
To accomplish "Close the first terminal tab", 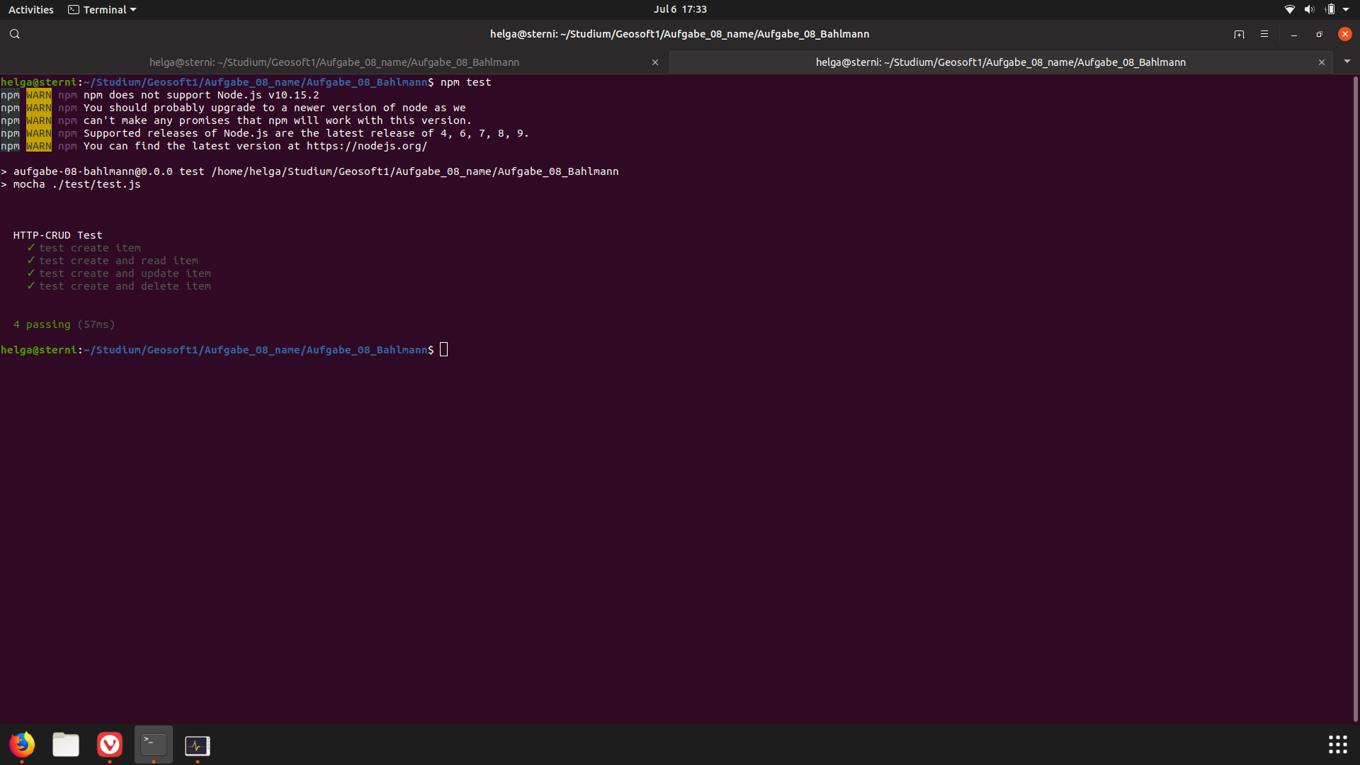I will click(655, 62).
